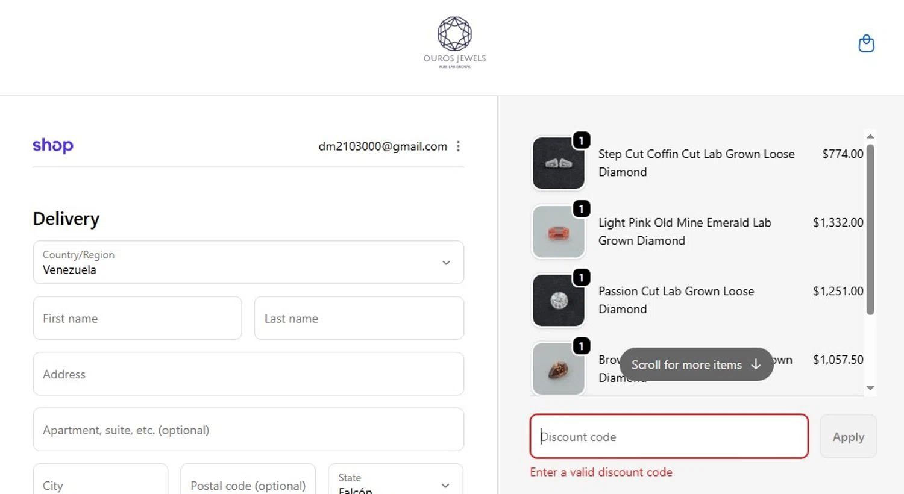Click the order list scroll-down arrow

(x=870, y=389)
